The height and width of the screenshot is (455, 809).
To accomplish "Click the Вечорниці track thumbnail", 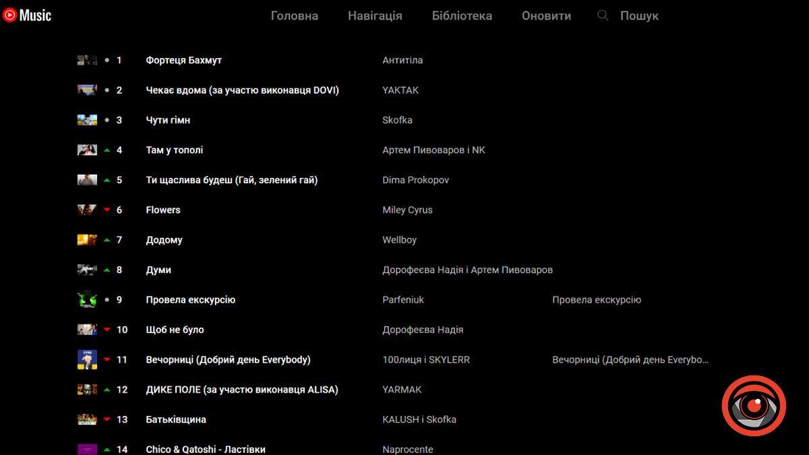I will click(x=87, y=359).
